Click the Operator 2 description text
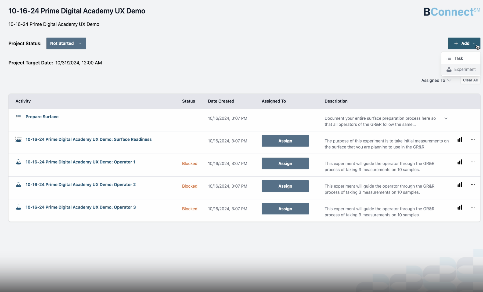The image size is (483, 292). coord(379,189)
